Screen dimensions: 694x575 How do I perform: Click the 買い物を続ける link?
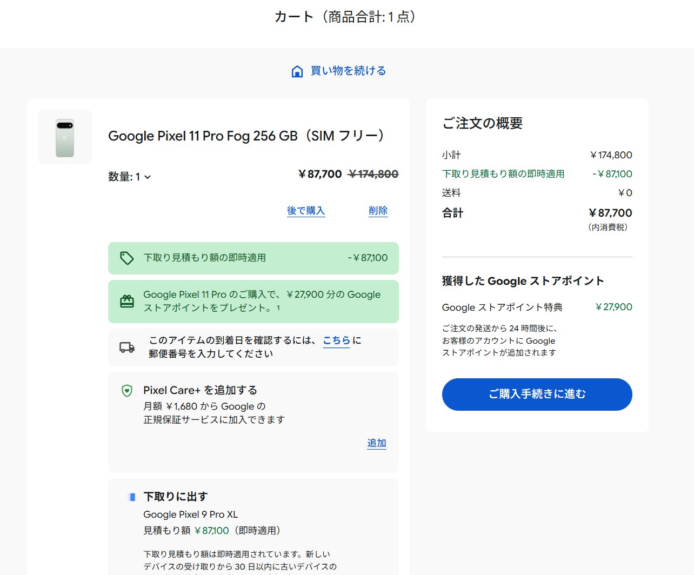point(348,71)
